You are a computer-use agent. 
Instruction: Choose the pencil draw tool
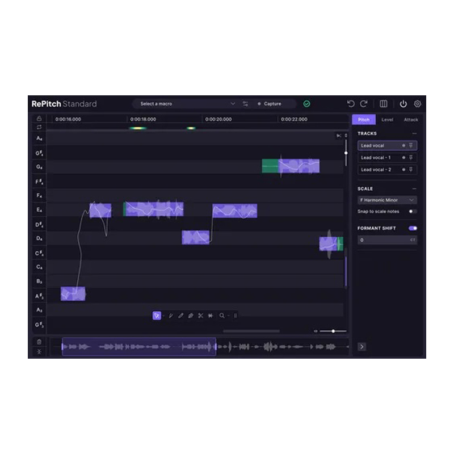180,316
